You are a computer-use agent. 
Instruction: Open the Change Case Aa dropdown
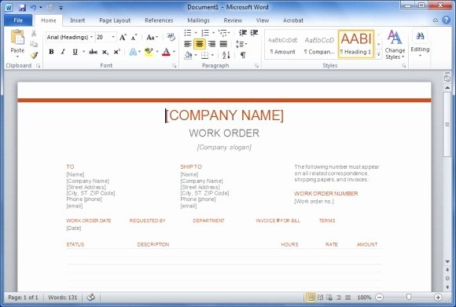tap(152, 37)
